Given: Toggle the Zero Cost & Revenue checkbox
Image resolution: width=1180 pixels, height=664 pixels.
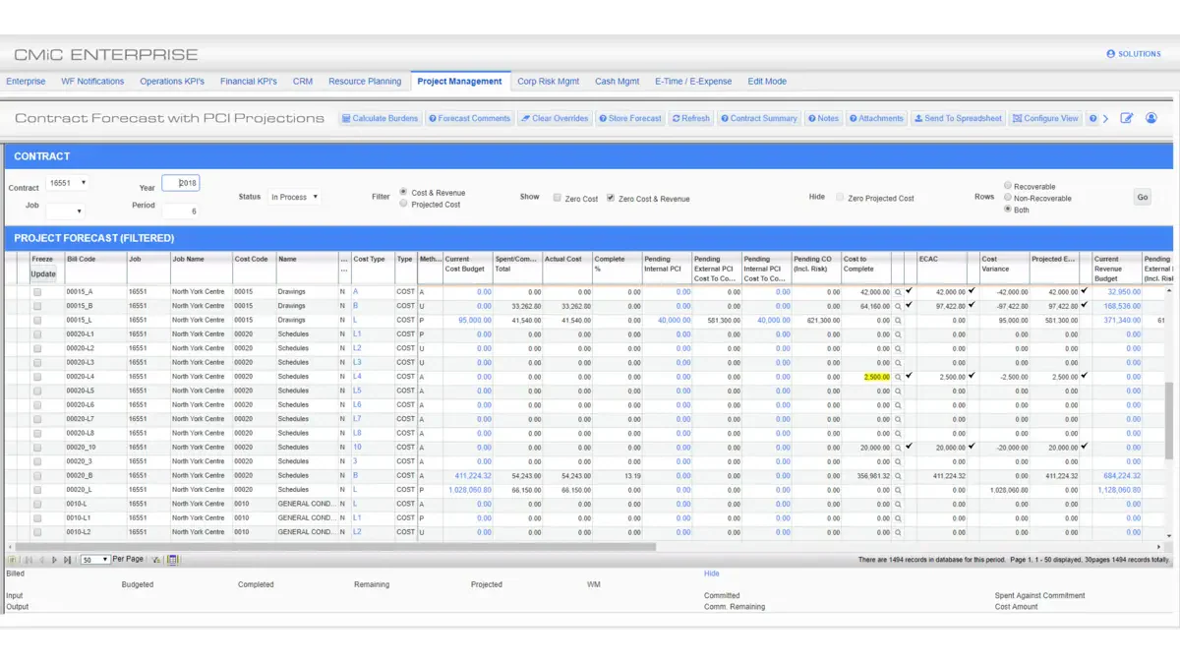Looking at the screenshot, I should (611, 198).
